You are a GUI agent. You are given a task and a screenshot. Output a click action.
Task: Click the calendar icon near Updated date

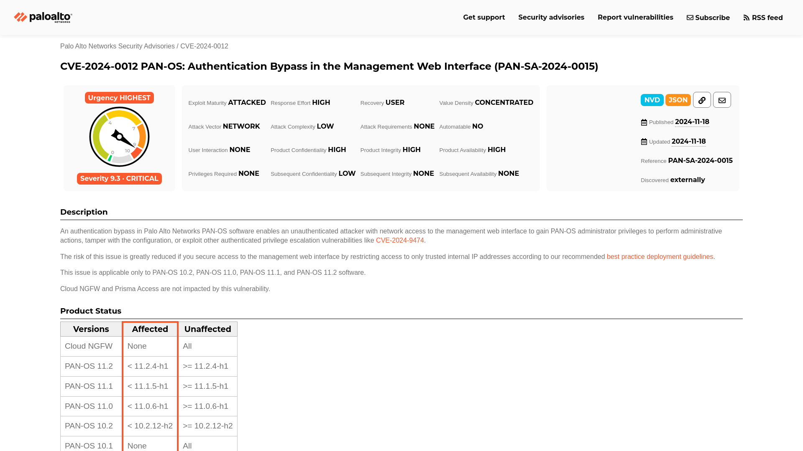(x=644, y=142)
